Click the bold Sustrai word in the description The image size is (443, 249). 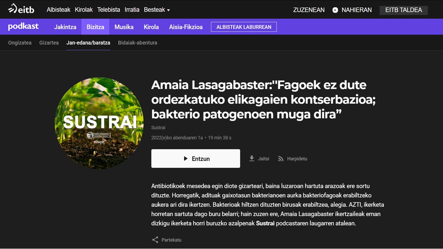(265, 223)
